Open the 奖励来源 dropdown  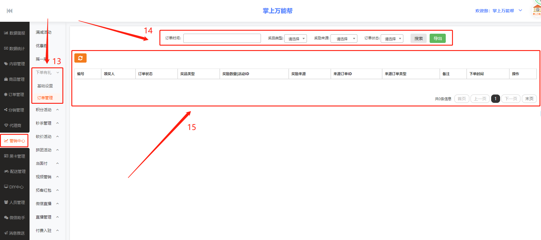tap(344, 39)
